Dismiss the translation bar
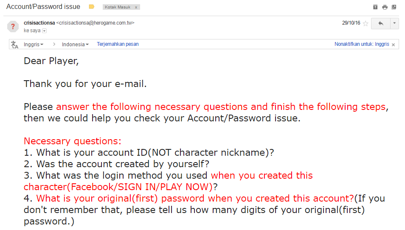Image resolution: width=405 pixels, height=230 pixels. 394,45
